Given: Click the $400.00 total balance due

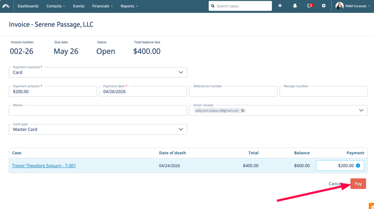Looking at the screenshot, I should 147,51.
